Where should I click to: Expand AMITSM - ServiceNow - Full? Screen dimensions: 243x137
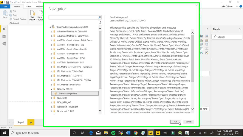click(52, 54)
